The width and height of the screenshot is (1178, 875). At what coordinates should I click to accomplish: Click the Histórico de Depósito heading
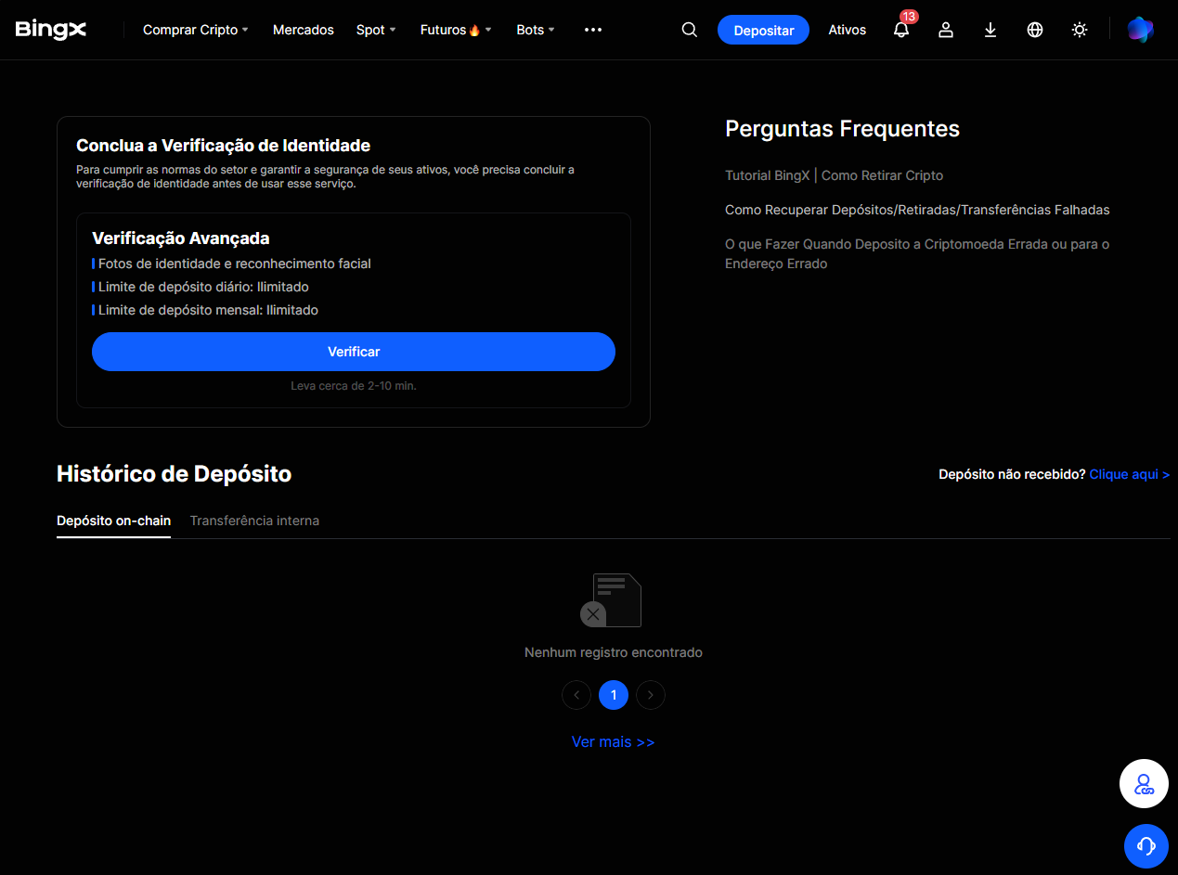pos(175,474)
